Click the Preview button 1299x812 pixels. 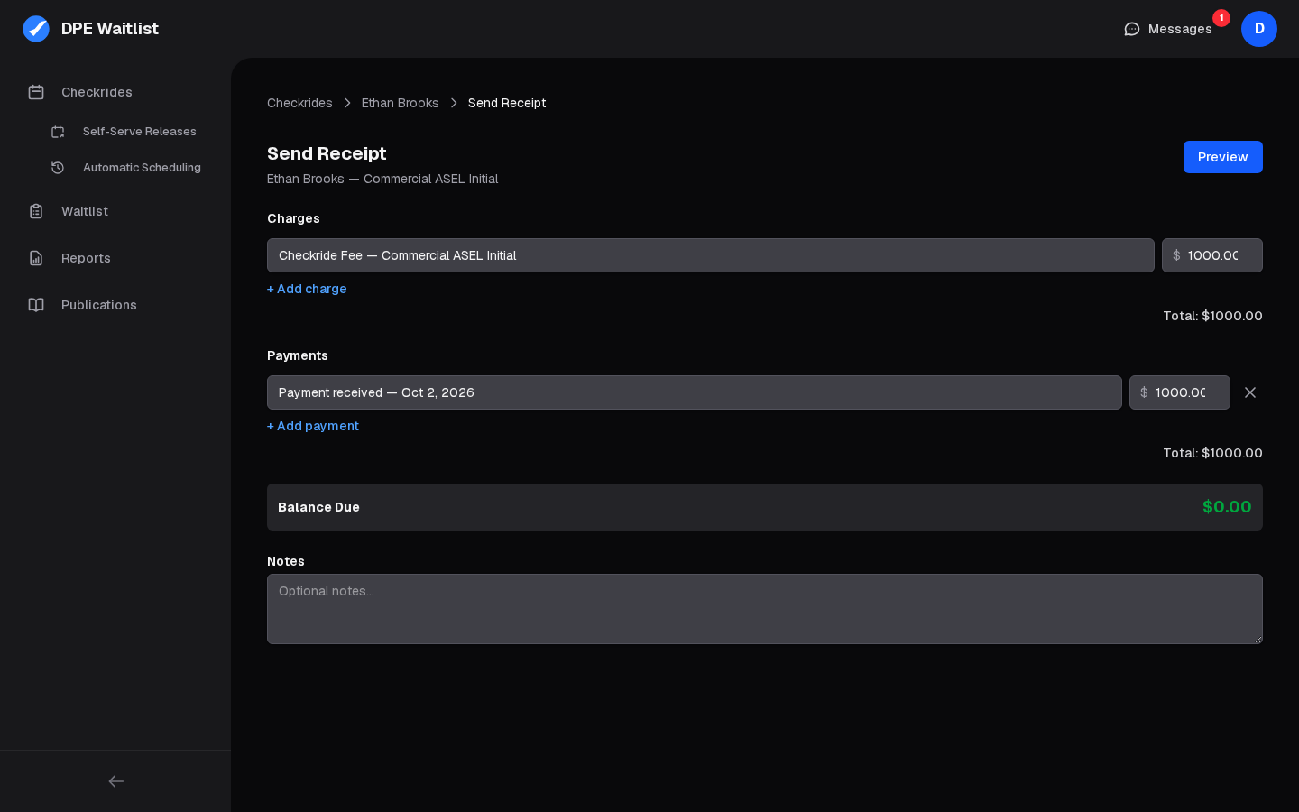pos(1223,157)
